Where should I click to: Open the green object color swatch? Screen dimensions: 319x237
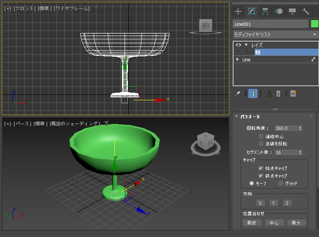click(314, 24)
